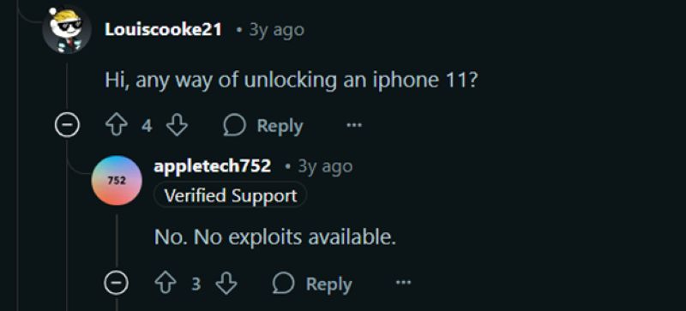Upvote appletech752's reply
Viewport: 686px width, 311px height.
coord(165,284)
